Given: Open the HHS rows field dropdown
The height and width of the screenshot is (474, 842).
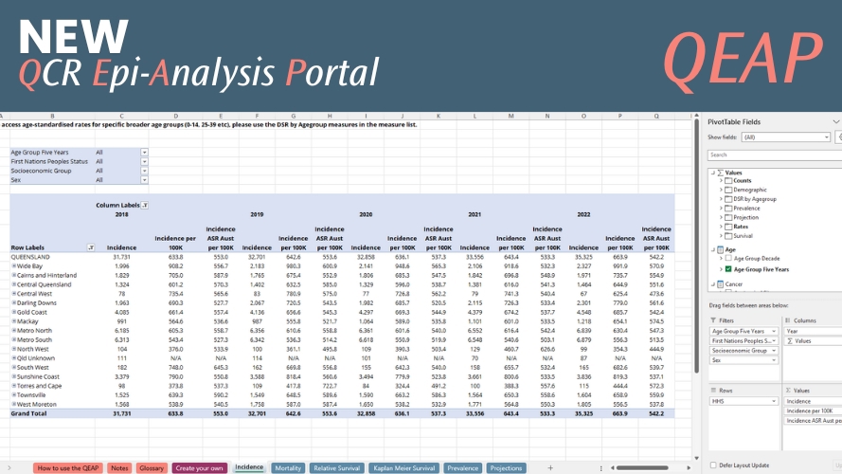Looking at the screenshot, I should [x=774, y=401].
